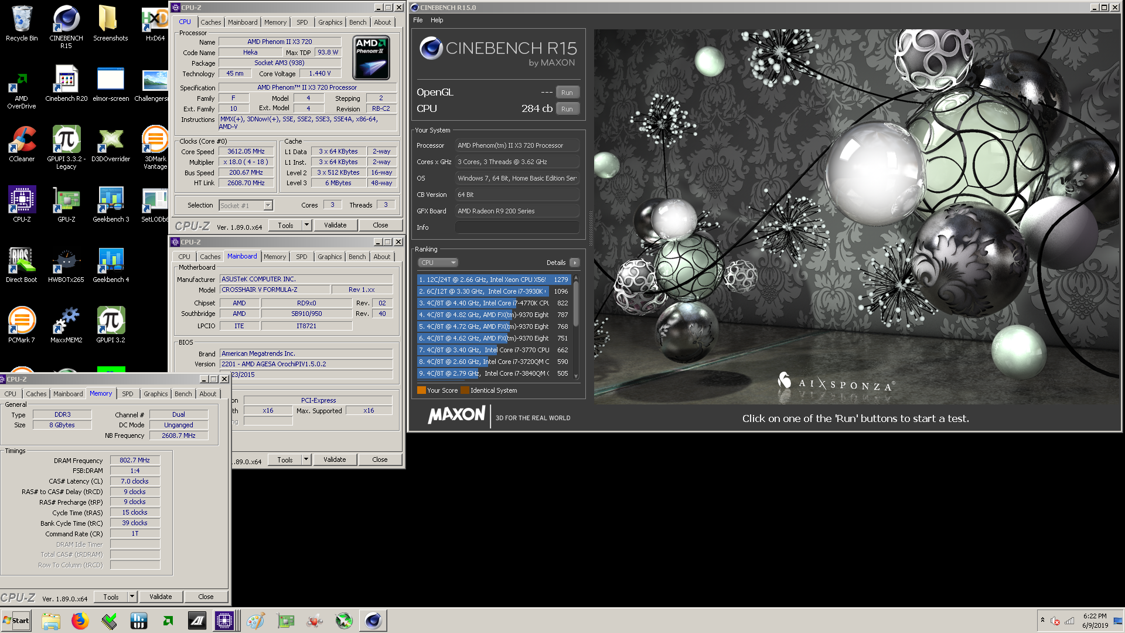Click Tools button in Memory CPU-Z window
Viewport: 1125px width, 633px height.
111,597
